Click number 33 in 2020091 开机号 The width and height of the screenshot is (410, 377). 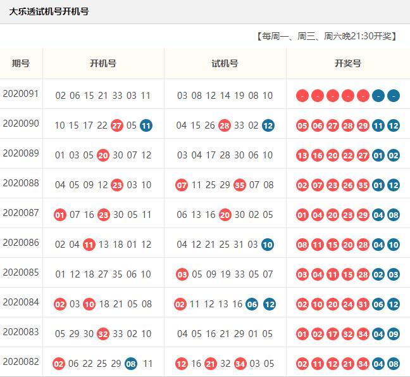click(x=118, y=96)
